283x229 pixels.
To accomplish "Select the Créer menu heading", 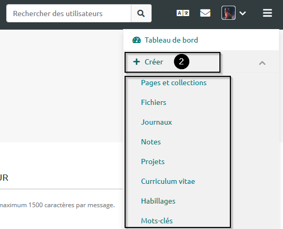I will pyautogui.click(x=154, y=62).
